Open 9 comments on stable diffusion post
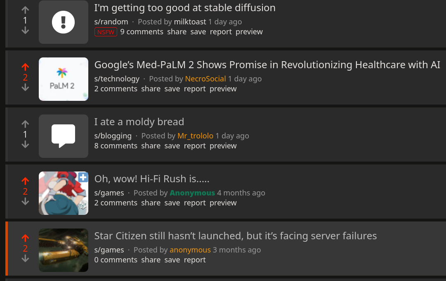This screenshot has height=281, width=446. [x=142, y=32]
